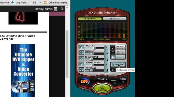Screen dimensions: 174x97
Task: Click the DVD Ripper banner ad image
Action: point(23,71)
